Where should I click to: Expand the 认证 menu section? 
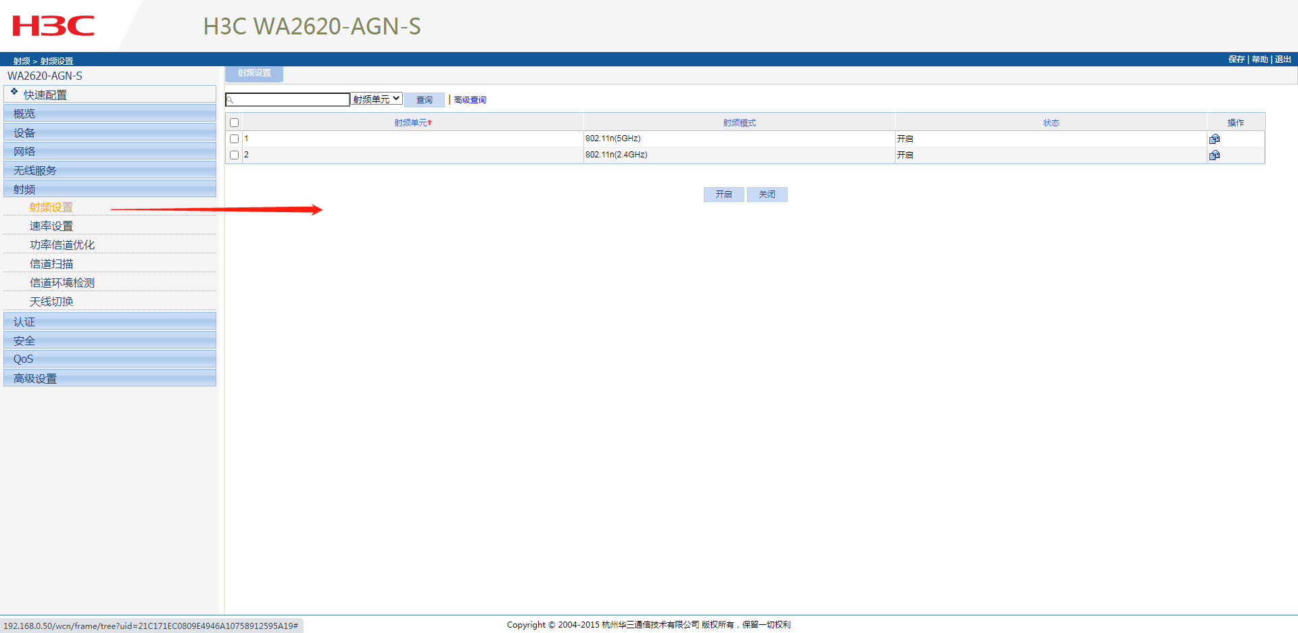pyautogui.click(x=110, y=322)
